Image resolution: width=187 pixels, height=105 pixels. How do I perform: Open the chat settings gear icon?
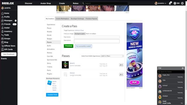(183, 68)
